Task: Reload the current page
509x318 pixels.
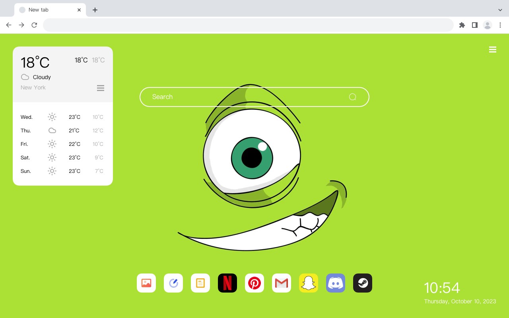Action: pos(34,25)
